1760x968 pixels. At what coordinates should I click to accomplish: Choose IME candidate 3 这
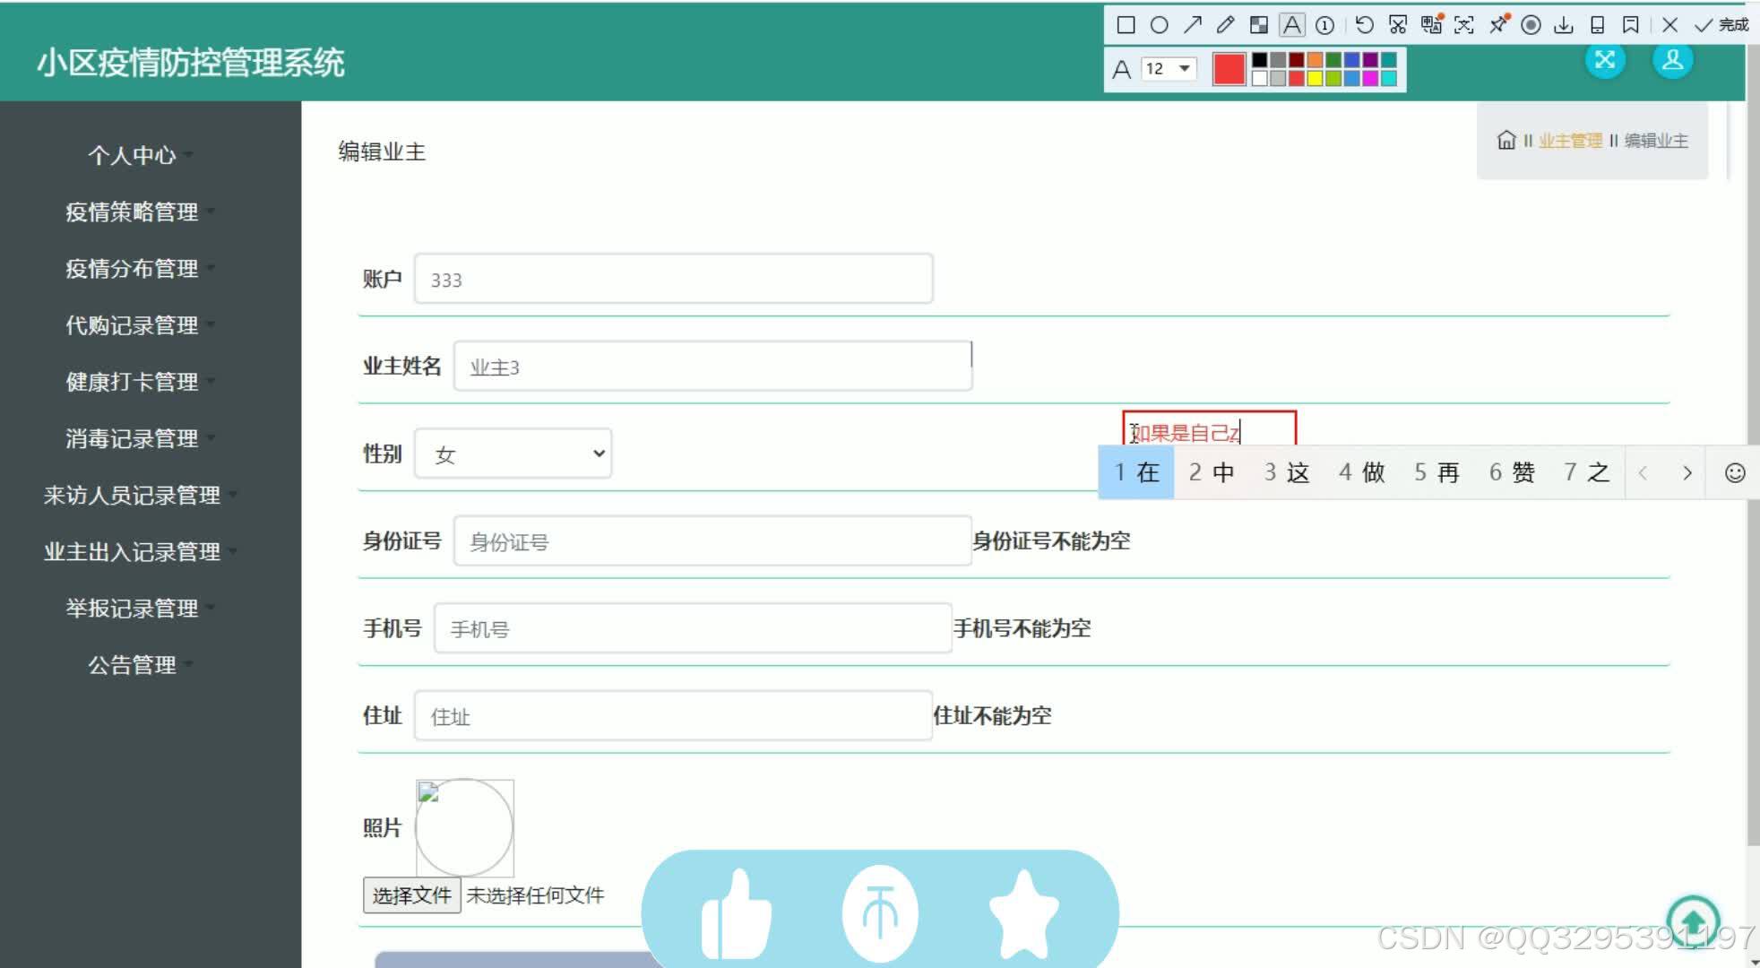(x=1287, y=472)
